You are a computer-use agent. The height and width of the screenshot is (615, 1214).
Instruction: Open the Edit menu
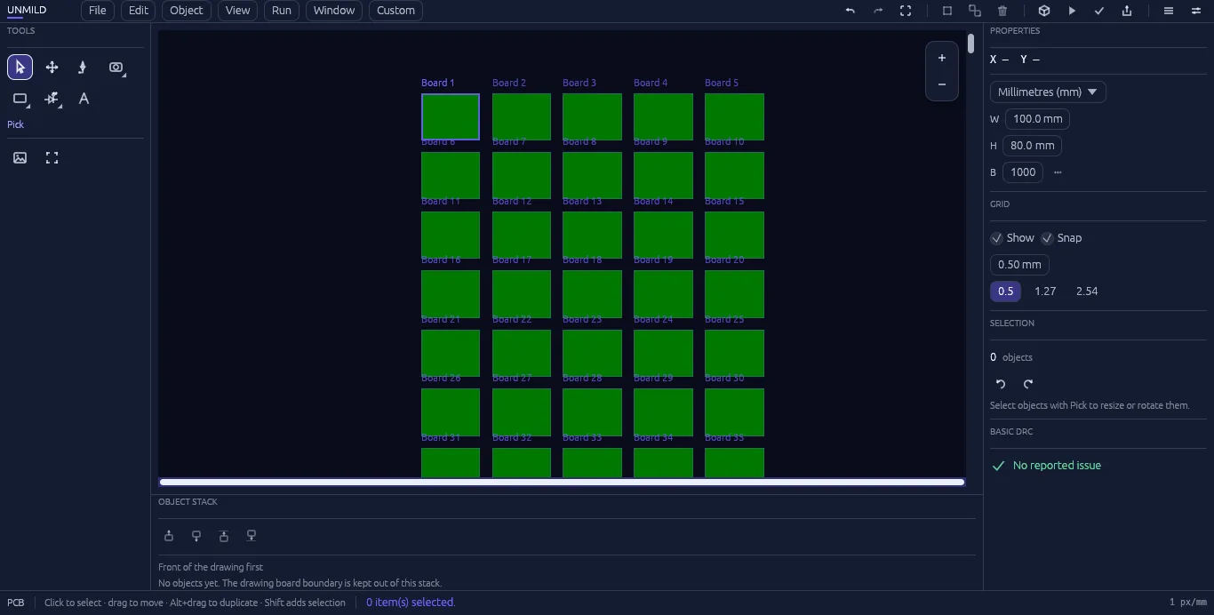(139, 11)
